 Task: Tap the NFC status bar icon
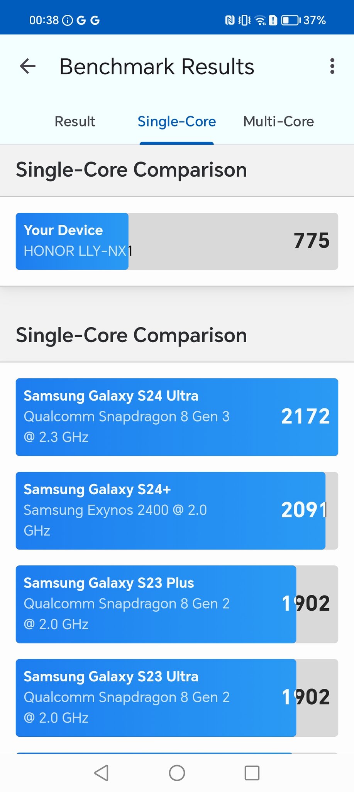pos(230,20)
